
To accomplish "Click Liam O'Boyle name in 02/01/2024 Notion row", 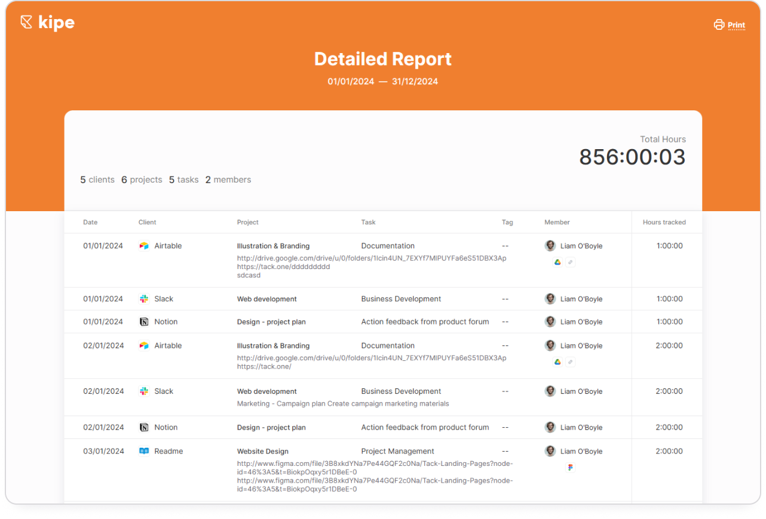I will point(581,427).
